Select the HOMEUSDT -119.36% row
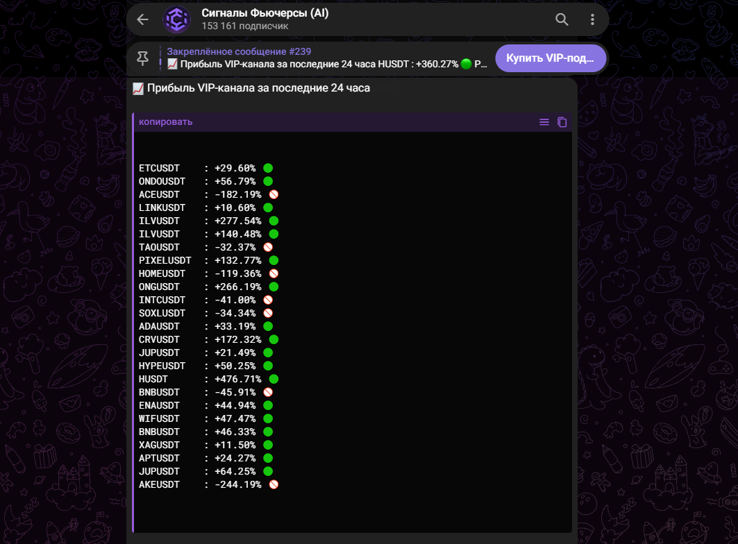Image resolution: width=738 pixels, height=544 pixels. coord(208,273)
